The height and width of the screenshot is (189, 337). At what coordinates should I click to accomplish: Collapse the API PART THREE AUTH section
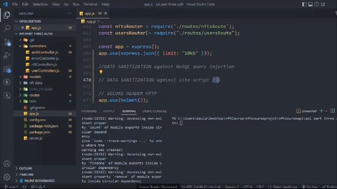click(x=45, y=34)
